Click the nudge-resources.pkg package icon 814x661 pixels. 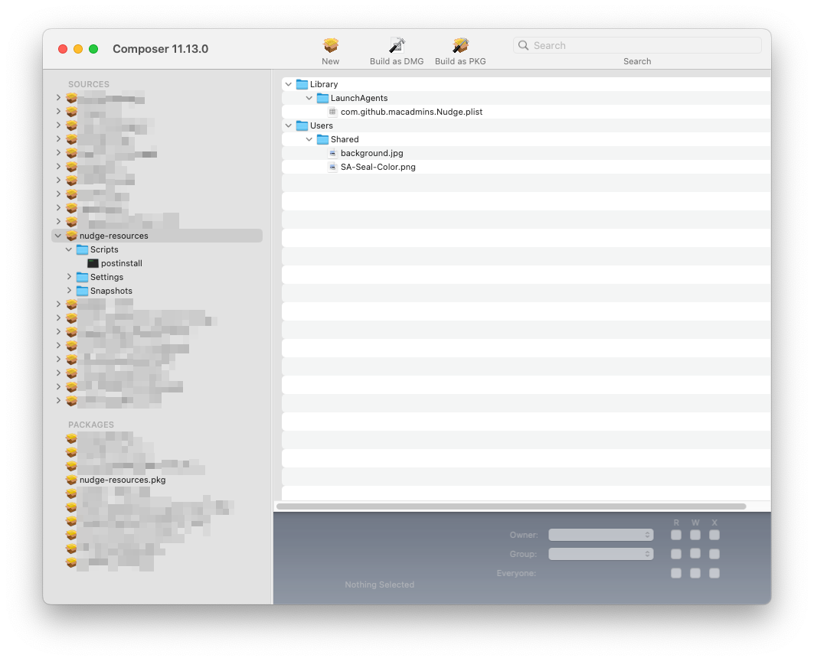pos(72,480)
